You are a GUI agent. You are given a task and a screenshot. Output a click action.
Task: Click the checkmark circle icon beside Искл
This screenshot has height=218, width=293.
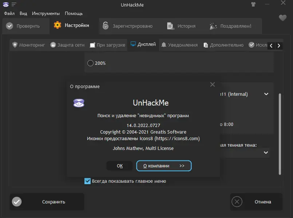pos(252,45)
